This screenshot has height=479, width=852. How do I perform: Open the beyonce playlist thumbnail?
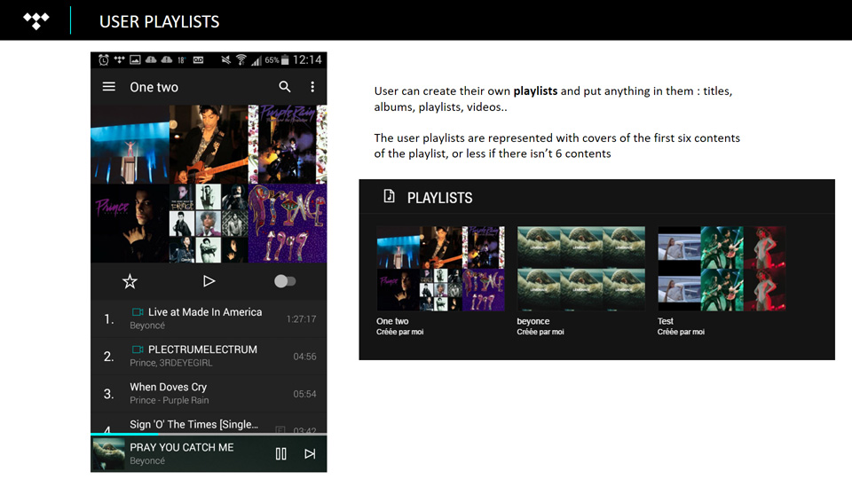click(580, 269)
